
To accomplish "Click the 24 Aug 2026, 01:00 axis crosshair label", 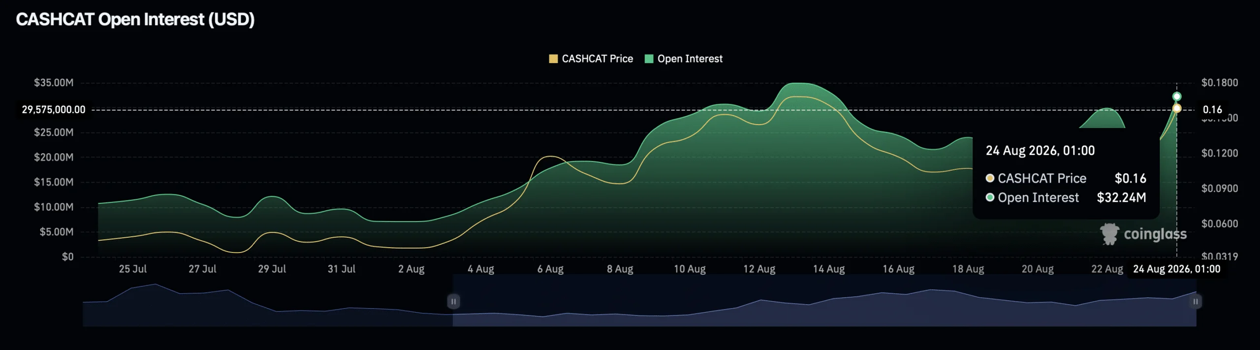I will click(x=1177, y=269).
